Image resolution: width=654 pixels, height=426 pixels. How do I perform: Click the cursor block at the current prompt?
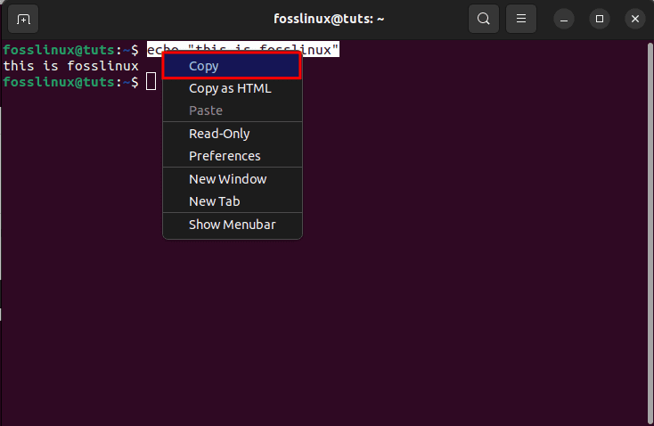pos(151,81)
